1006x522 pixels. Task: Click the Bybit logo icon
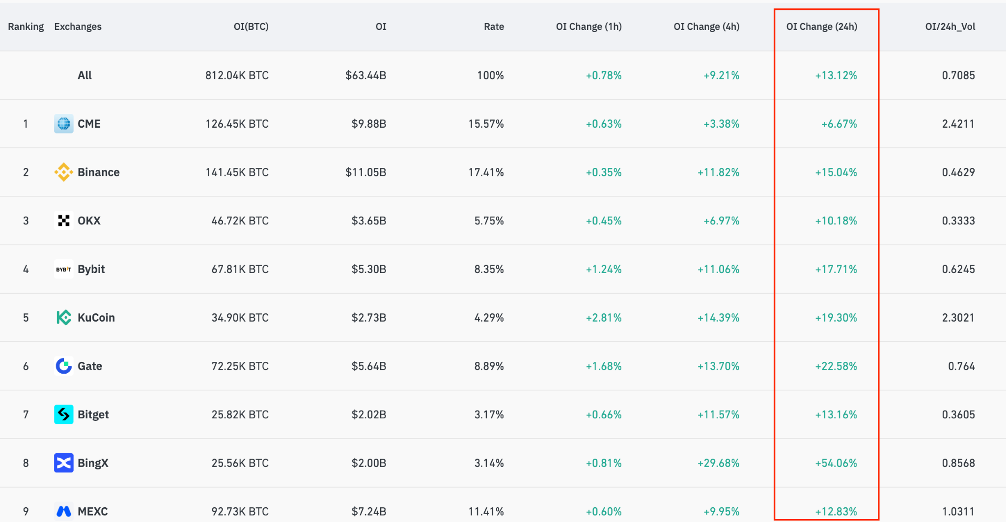[x=63, y=269]
